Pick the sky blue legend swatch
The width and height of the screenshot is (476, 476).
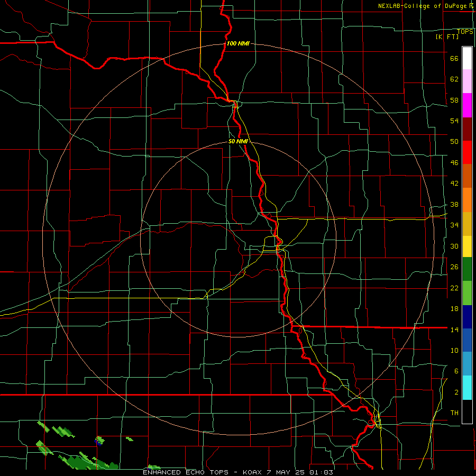[x=467, y=364]
